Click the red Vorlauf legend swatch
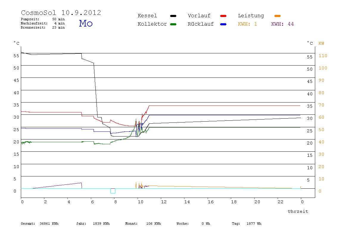 point(223,16)
